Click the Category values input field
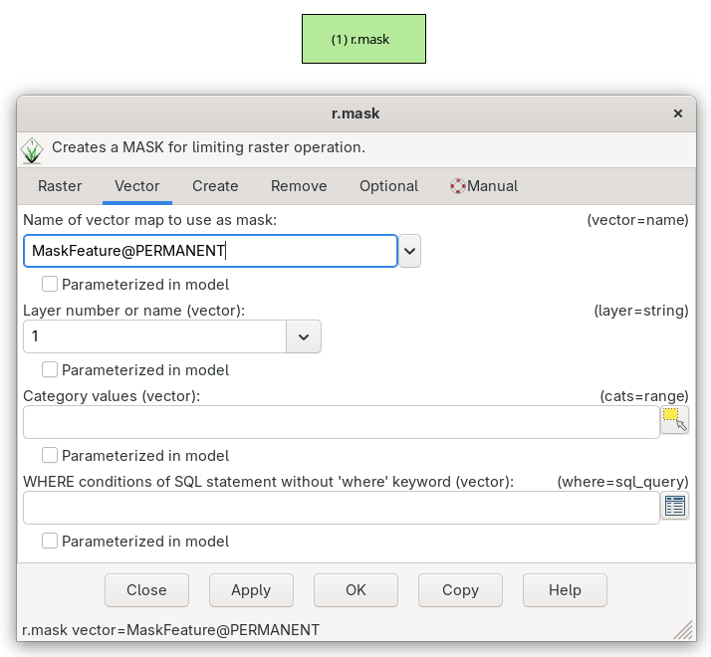The height and width of the screenshot is (657, 711). pos(341,422)
